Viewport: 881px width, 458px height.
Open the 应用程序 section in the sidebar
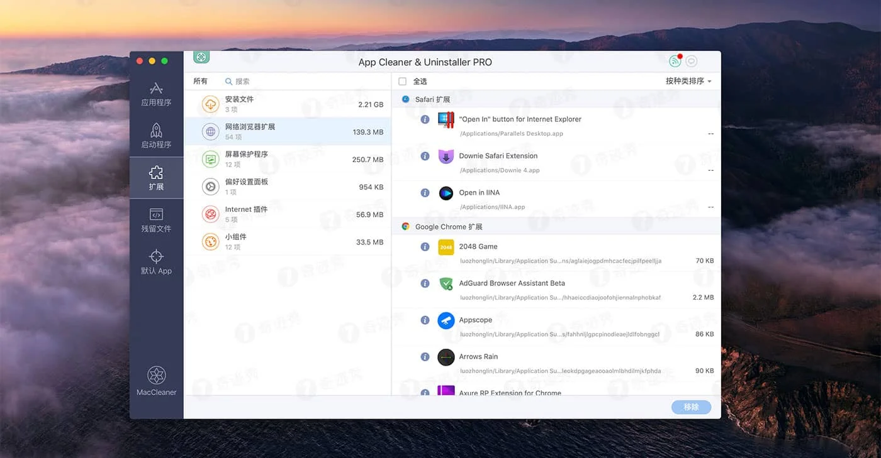156,95
